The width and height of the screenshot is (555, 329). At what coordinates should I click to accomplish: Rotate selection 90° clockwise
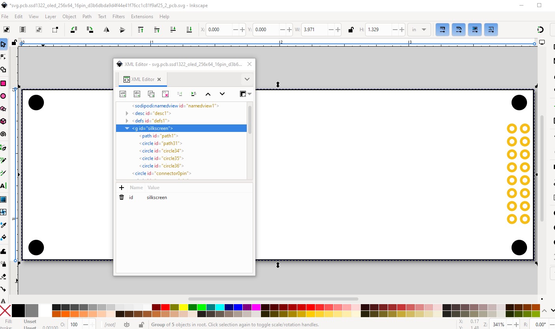(90, 30)
